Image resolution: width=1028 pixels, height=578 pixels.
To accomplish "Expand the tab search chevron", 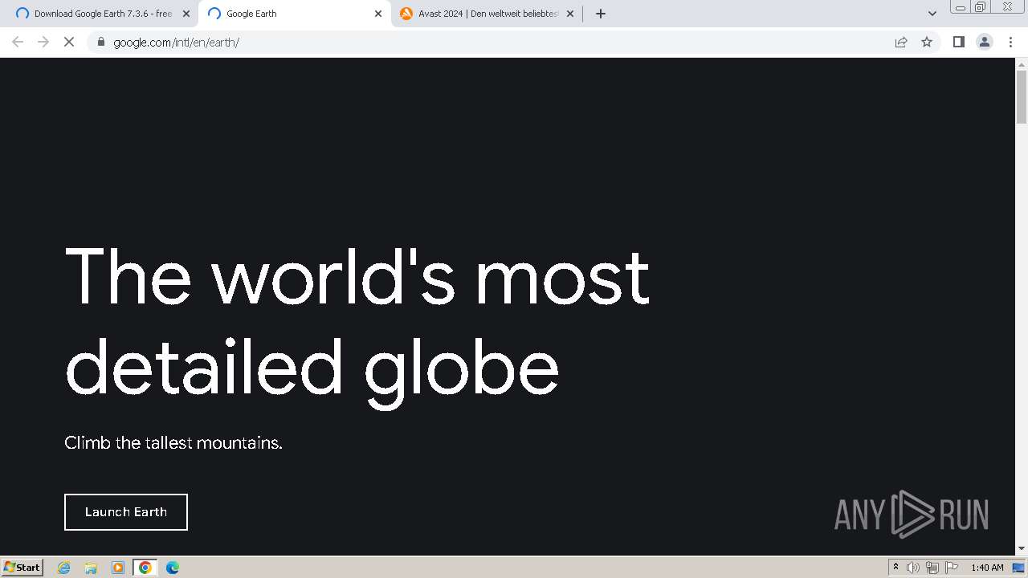I will coord(932,14).
